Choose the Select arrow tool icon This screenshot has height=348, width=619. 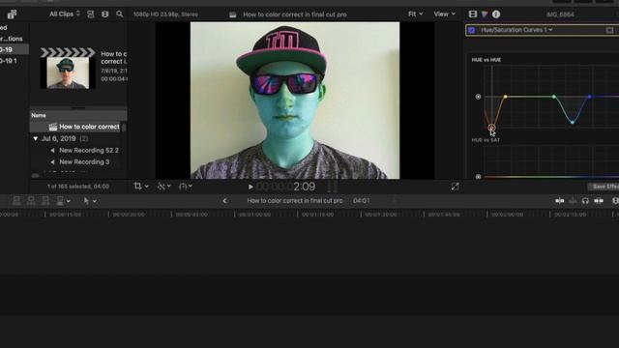coord(86,201)
